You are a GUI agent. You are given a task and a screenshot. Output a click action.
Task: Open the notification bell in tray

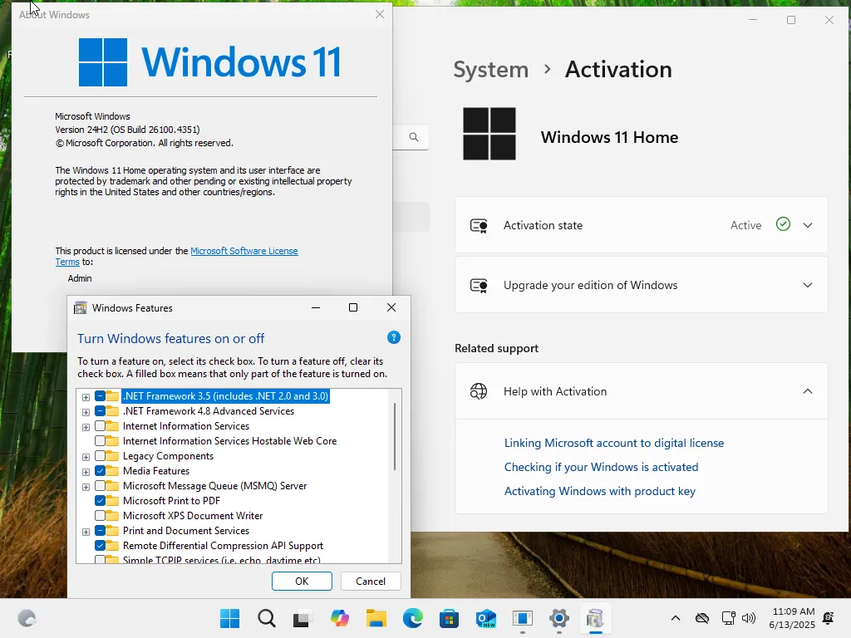point(829,618)
